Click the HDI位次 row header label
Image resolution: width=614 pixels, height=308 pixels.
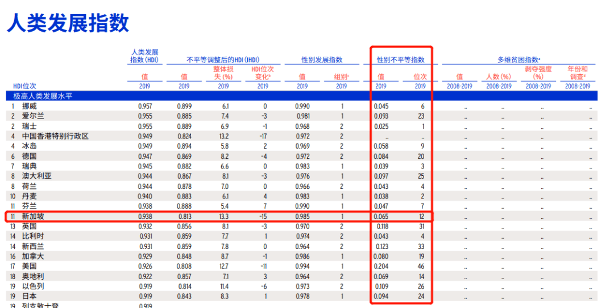tap(25, 86)
